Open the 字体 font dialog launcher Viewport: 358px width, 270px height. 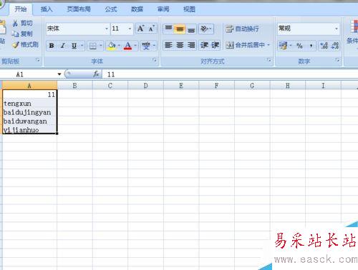(x=155, y=60)
